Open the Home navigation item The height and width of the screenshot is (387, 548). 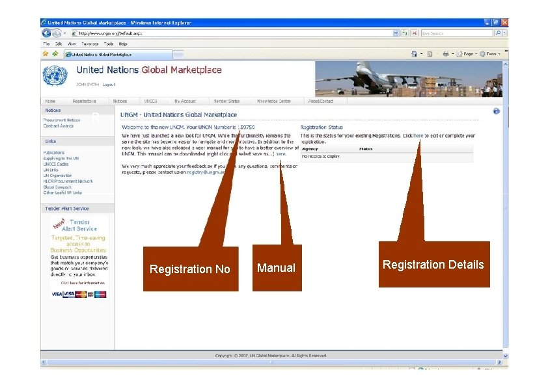pos(50,101)
